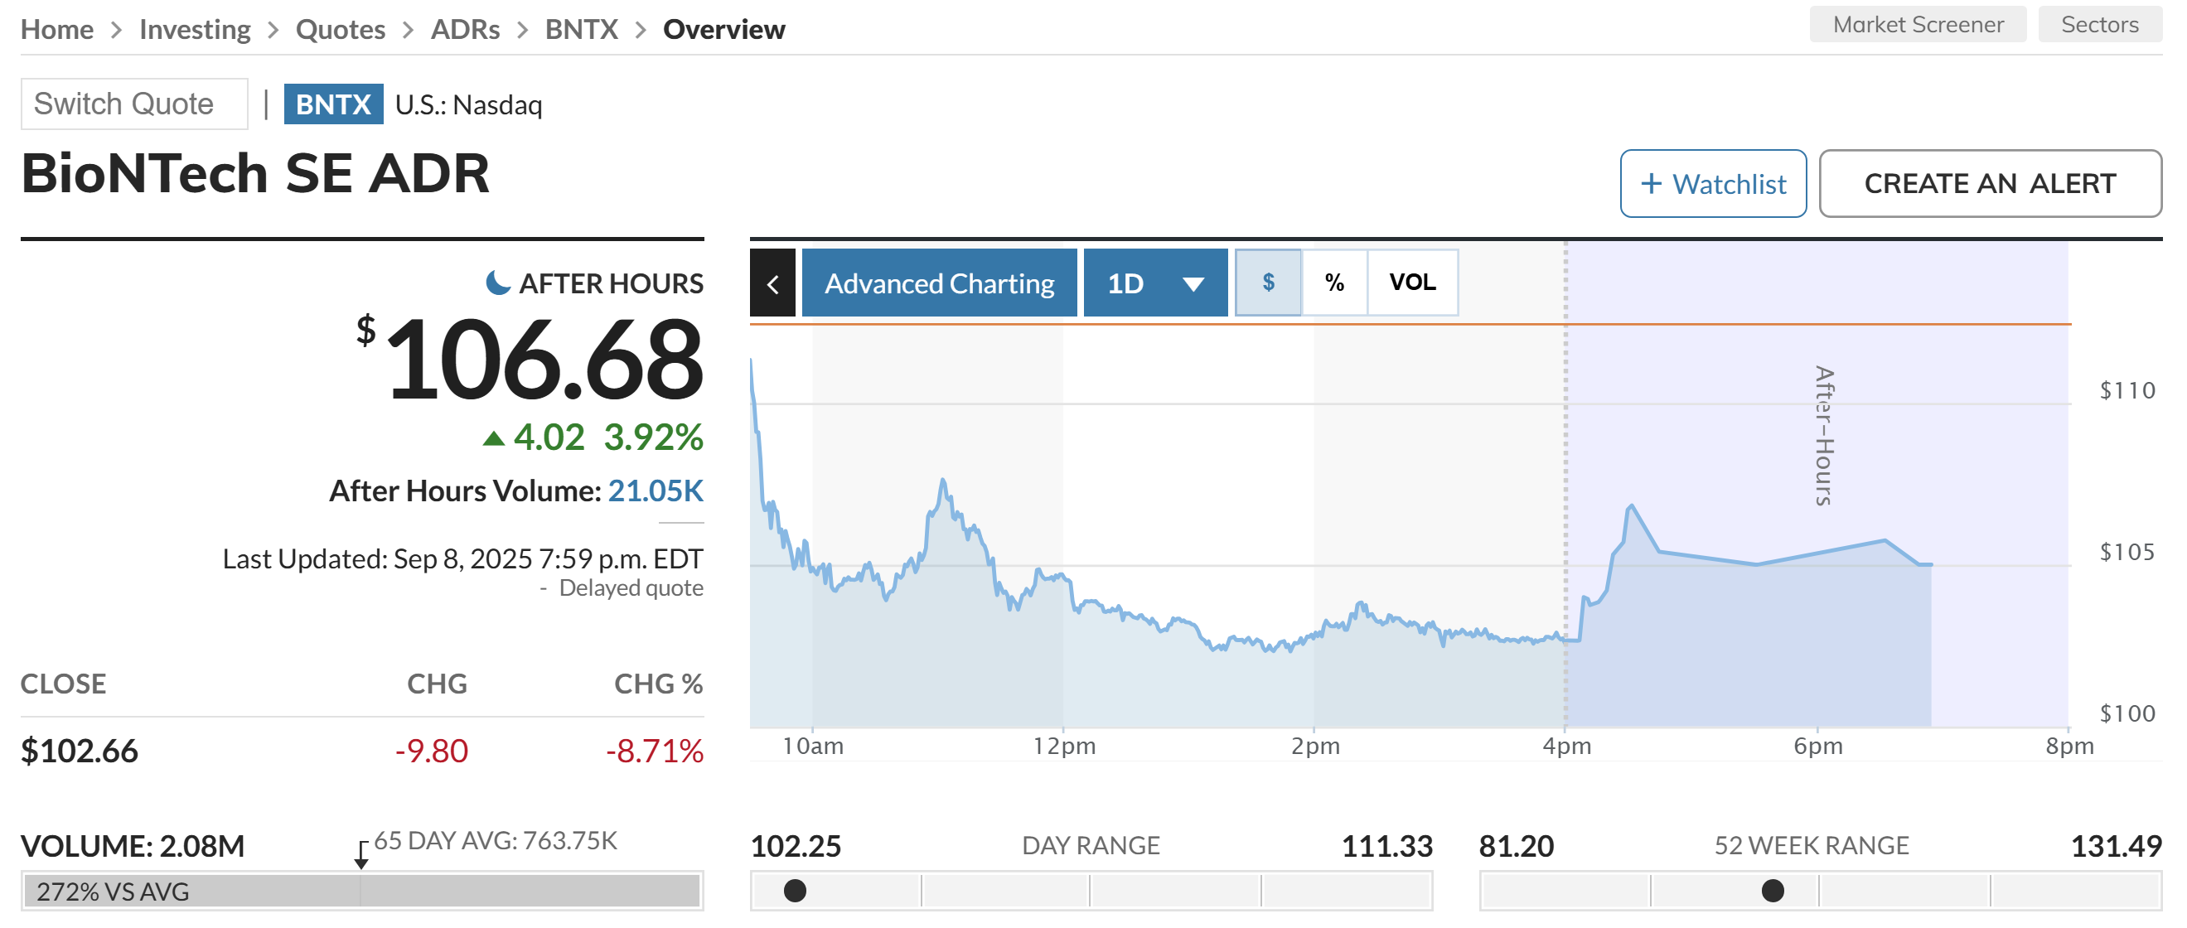Open the Sectors tab
Screen dimensions: 2187x928
point(2098,25)
